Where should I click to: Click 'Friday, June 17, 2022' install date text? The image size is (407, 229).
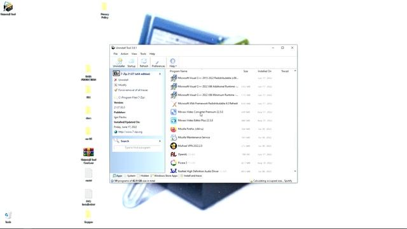tap(125, 127)
